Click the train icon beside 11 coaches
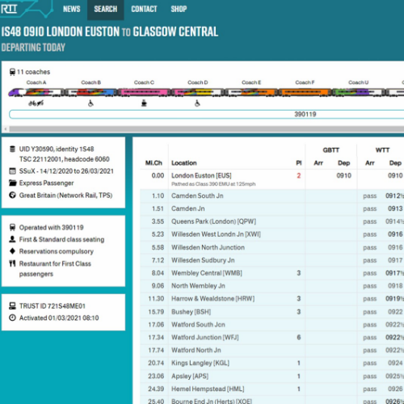The height and width of the screenshot is (404, 404). [12, 72]
